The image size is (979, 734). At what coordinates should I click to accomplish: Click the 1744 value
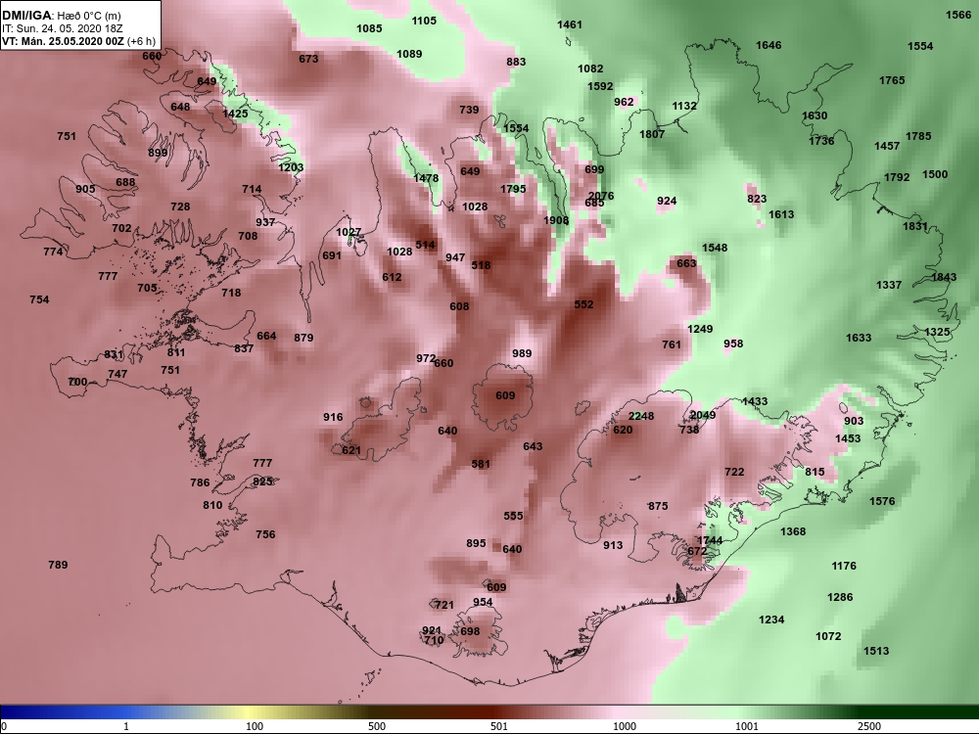pos(710,540)
